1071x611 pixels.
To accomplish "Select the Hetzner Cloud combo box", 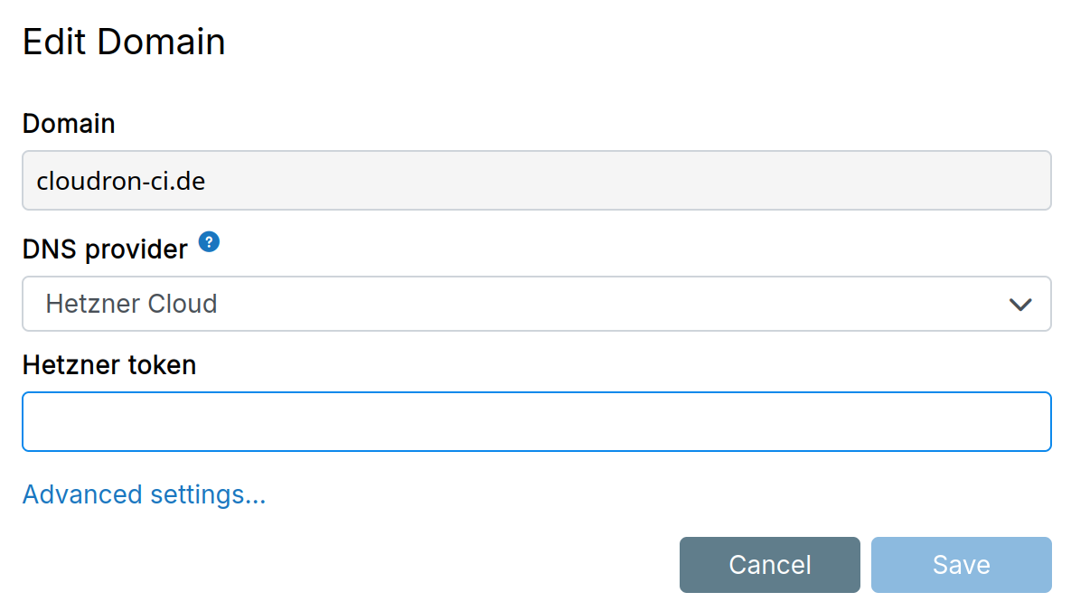I will [536, 304].
